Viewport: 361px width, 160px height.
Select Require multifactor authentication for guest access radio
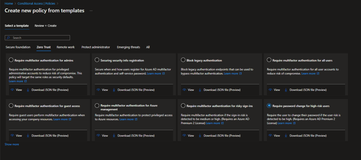point(11,105)
